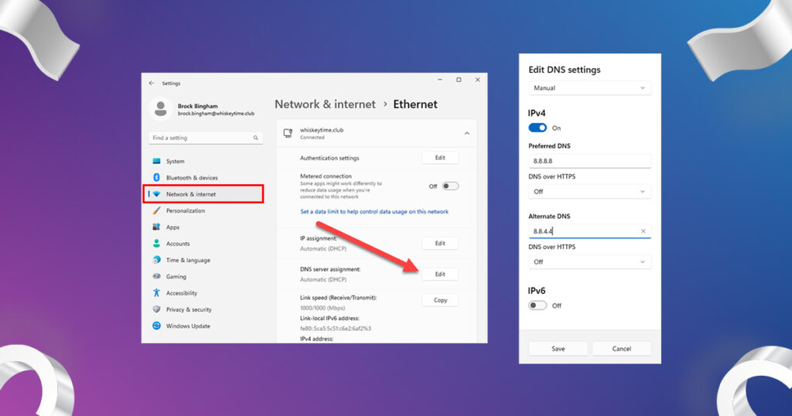Select Personalization in sidebar
792x416 pixels.
[x=186, y=210]
